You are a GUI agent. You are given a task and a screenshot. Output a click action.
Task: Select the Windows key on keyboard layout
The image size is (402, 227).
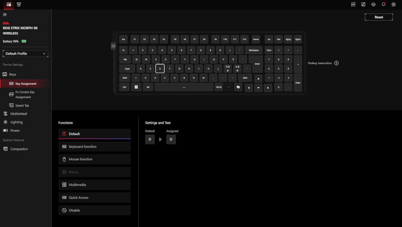point(136,87)
